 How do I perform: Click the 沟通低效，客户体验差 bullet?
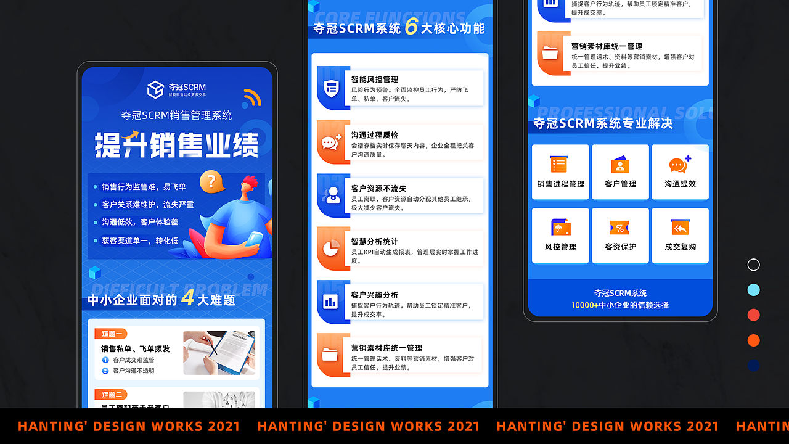(x=140, y=222)
